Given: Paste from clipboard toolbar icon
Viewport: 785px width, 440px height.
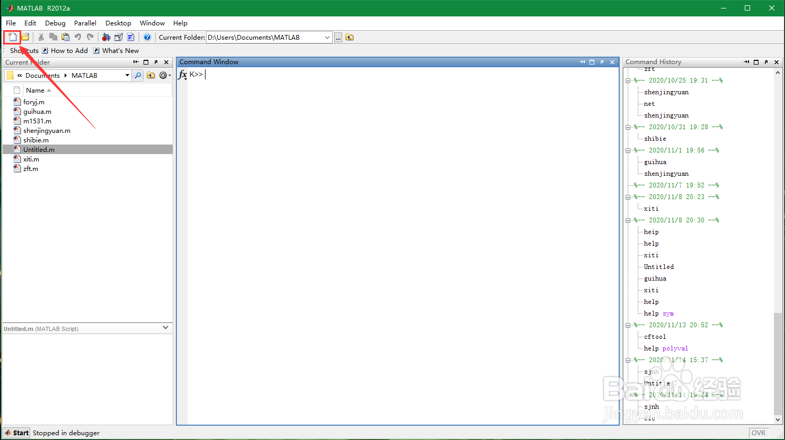Looking at the screenshot, I should [65, 37].
